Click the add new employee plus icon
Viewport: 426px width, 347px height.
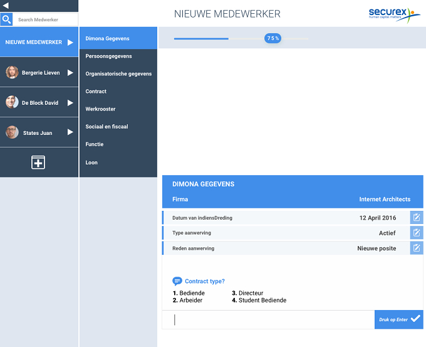[x=38, y=163]
